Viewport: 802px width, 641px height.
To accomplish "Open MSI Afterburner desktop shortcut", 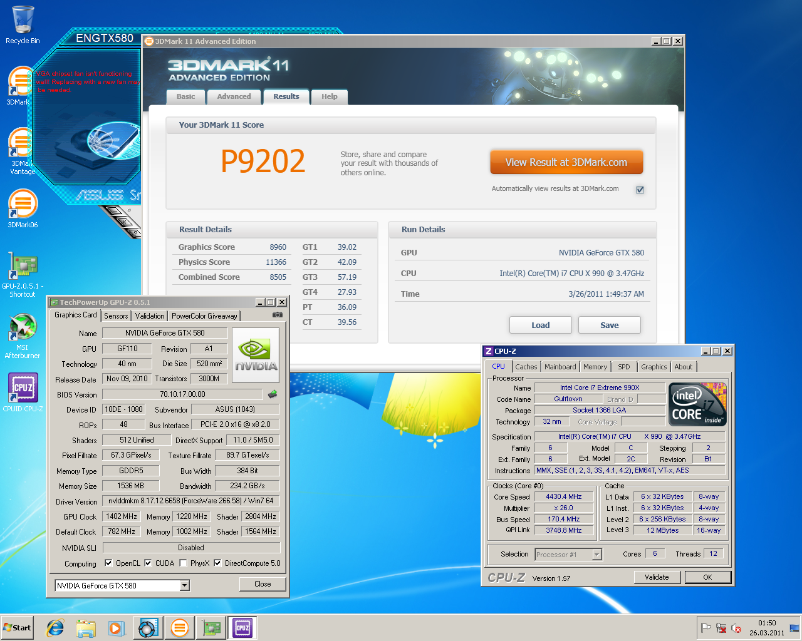I will [x=23, y=336].
